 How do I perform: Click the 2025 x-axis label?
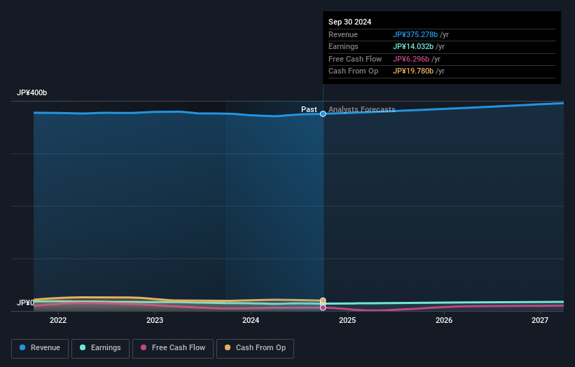(347, 321)
